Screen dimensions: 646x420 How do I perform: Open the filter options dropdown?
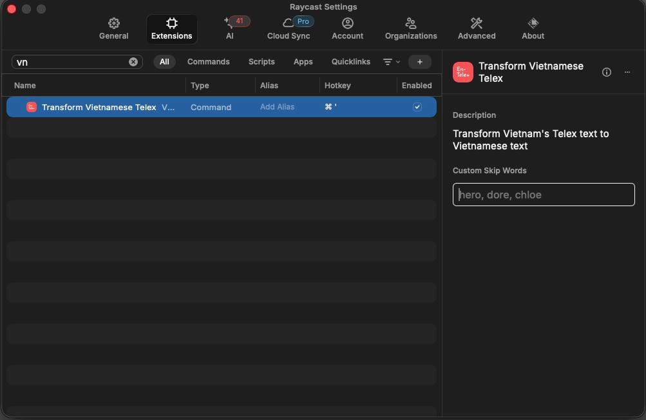392,62
